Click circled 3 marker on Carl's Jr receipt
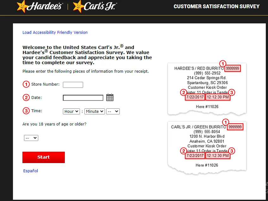The height and width of the screenshot is (201, 268). (232, 151)
